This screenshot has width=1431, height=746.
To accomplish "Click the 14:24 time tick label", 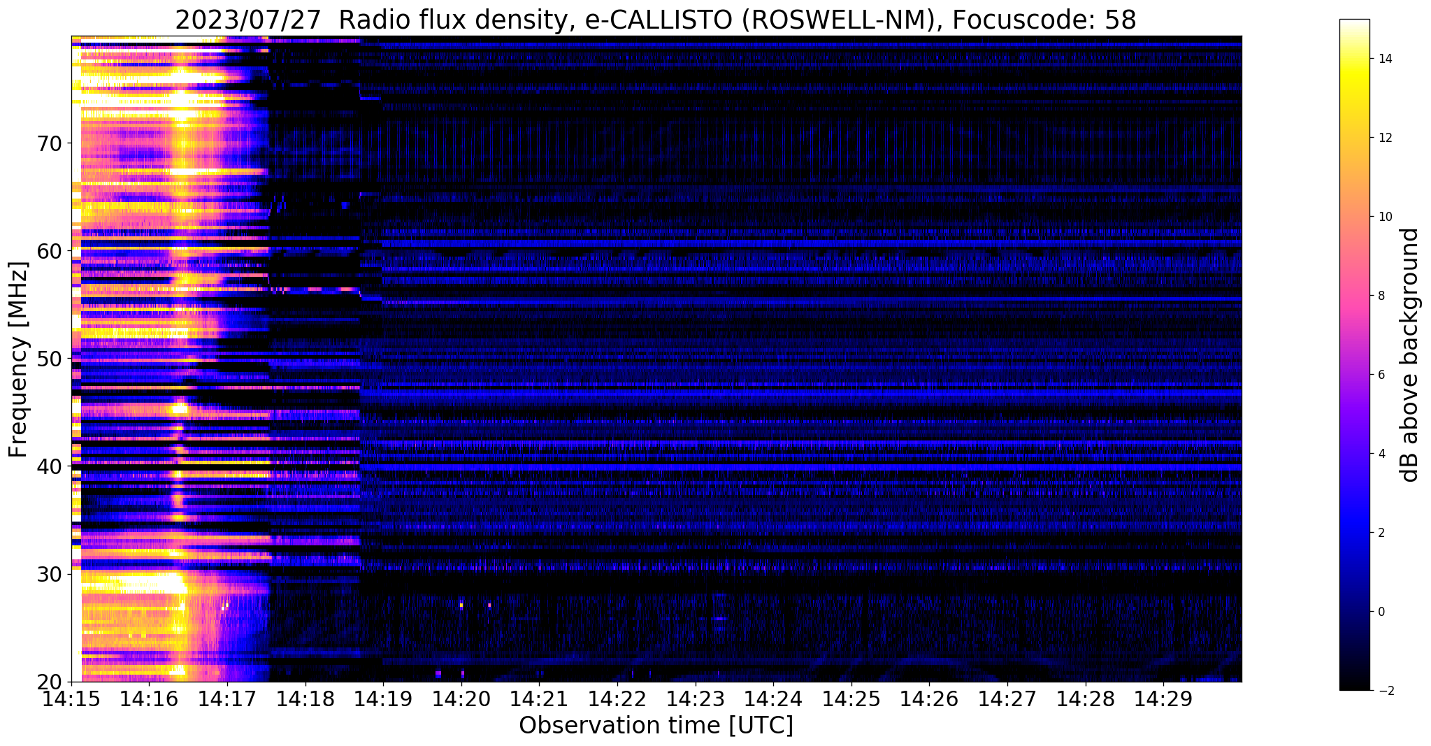I will coord(773,698).
